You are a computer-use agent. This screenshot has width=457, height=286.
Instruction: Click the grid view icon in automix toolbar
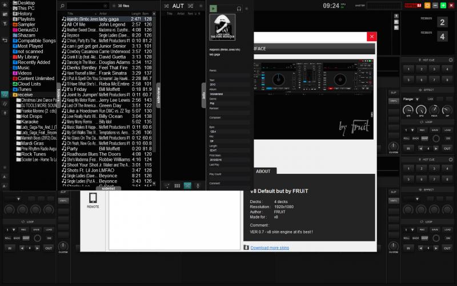177,185
